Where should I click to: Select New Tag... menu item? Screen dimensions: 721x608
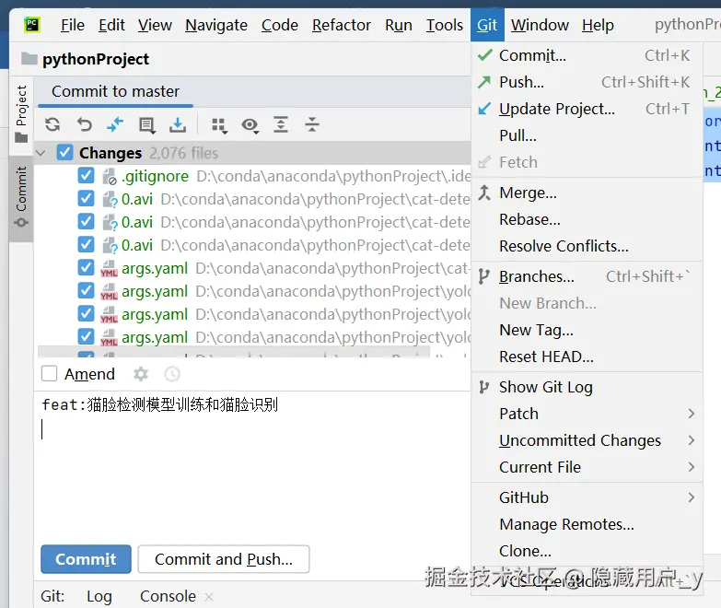click(587, 330)
